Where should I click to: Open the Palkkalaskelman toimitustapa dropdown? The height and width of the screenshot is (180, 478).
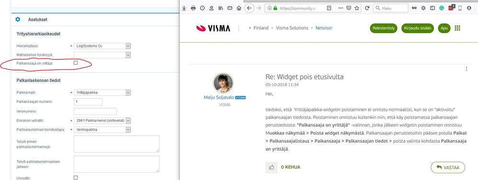point(102,130)
